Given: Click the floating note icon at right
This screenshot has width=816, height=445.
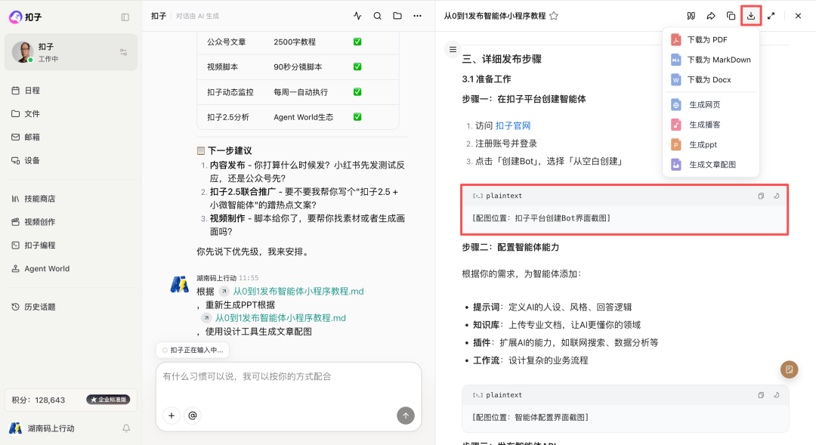Looking at the screenshot, I should tap(789, 369).
